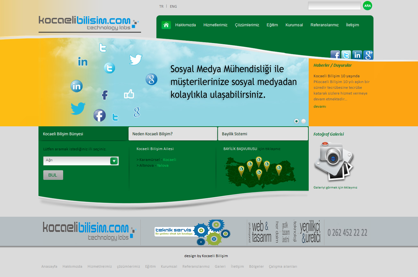Select the first slider pagination dot
The height and width of the screenshot is (277, 418).
click(x=297, y=121)
